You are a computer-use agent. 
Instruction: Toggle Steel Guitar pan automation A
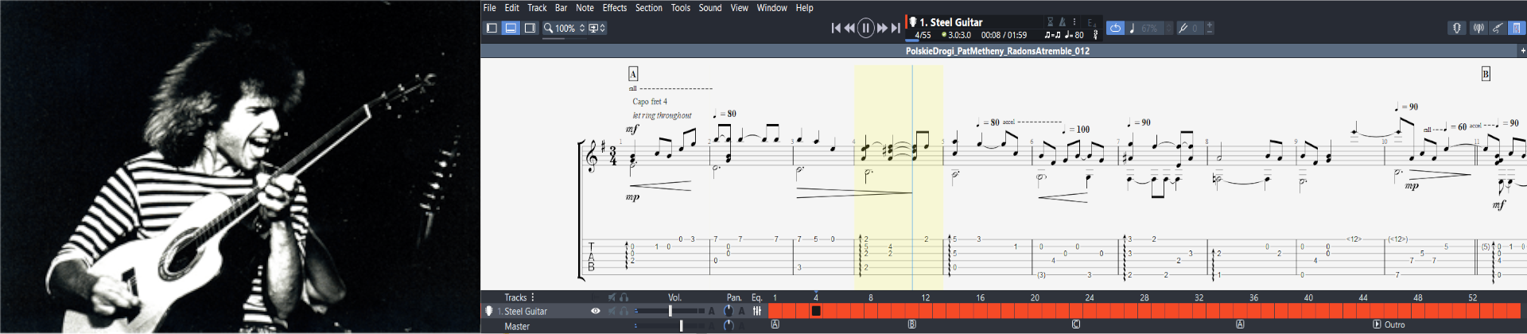tap(741, 311)
